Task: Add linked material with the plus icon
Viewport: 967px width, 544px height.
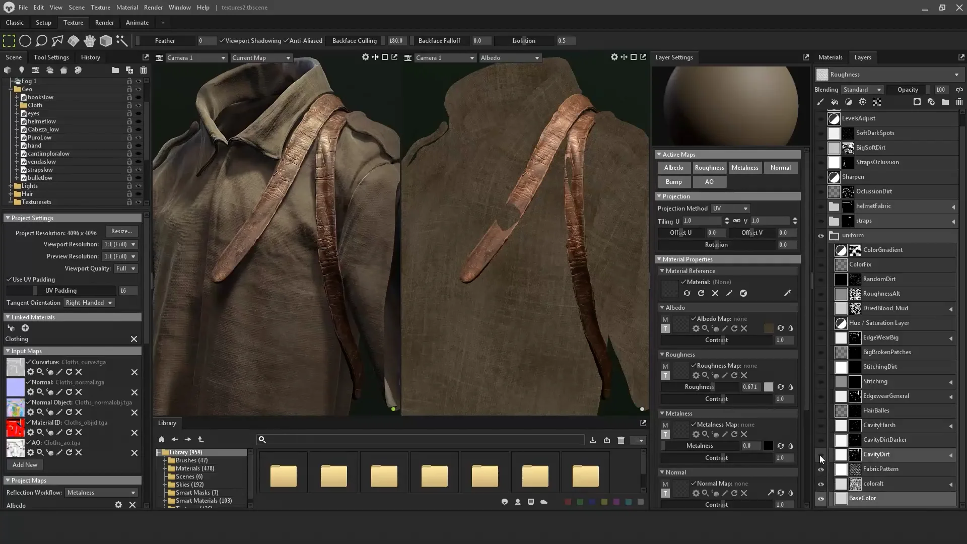Action: click(25, 328)
